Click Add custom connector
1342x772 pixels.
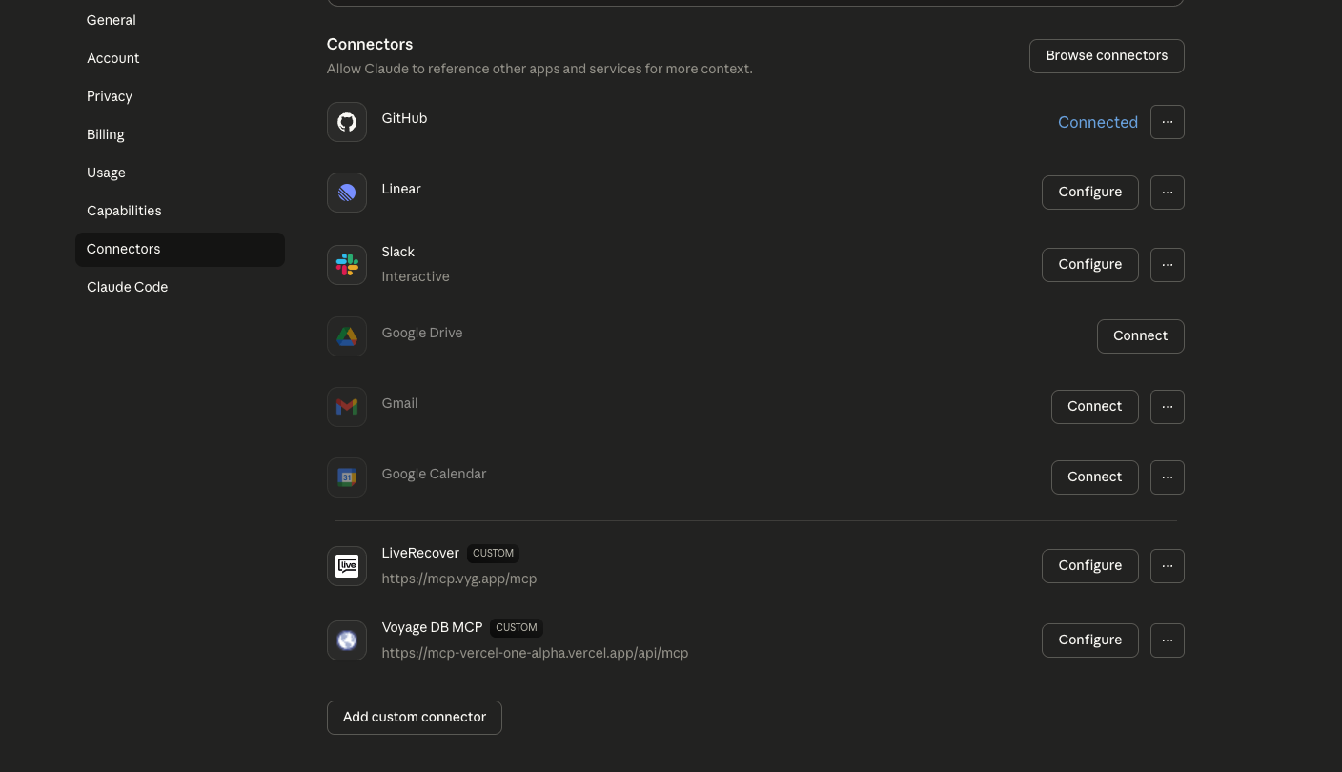click(x=414, y=717)
